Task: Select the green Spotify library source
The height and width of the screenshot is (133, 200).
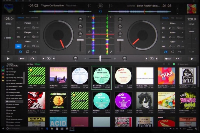Action: (3, 70)
